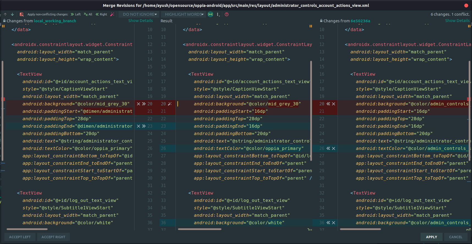Accept right change at line 20
Screen dimensions: 472x244
coord(328,104)
